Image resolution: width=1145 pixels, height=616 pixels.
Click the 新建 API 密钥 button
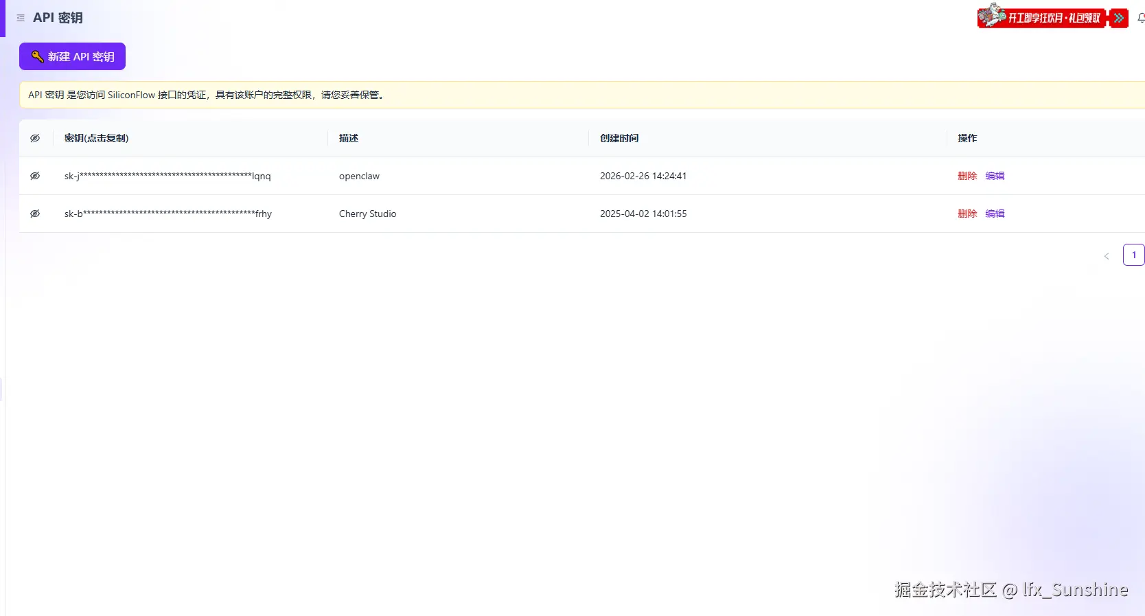pos(72,56)
